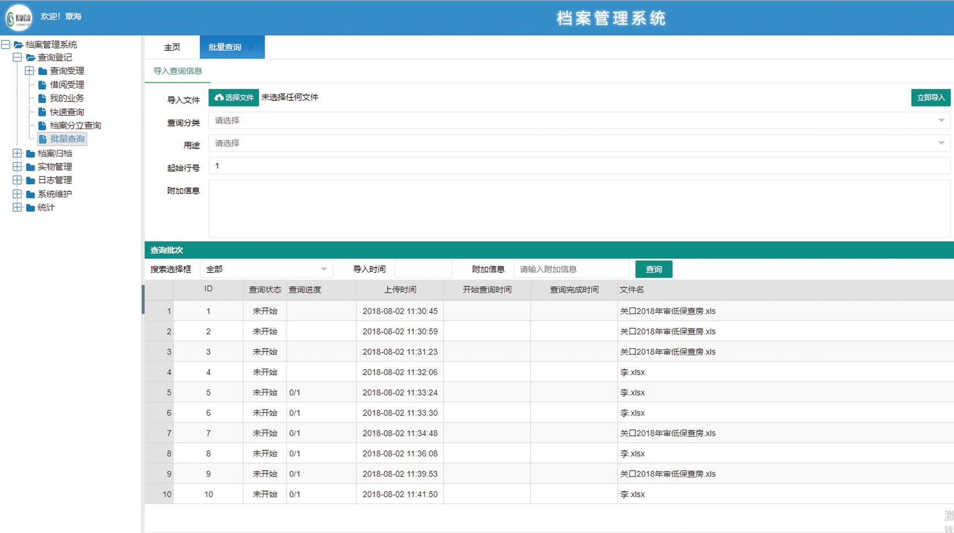Screen dimensions: 954x533
Task: Click the 立即导入 button
Action: point(931,98)
